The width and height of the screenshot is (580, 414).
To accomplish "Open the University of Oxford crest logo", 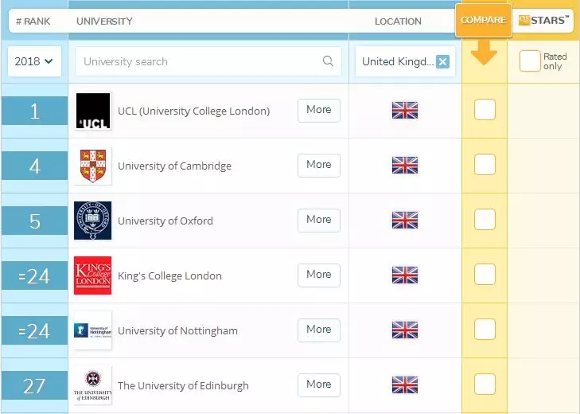I will (x=93, y=221).
